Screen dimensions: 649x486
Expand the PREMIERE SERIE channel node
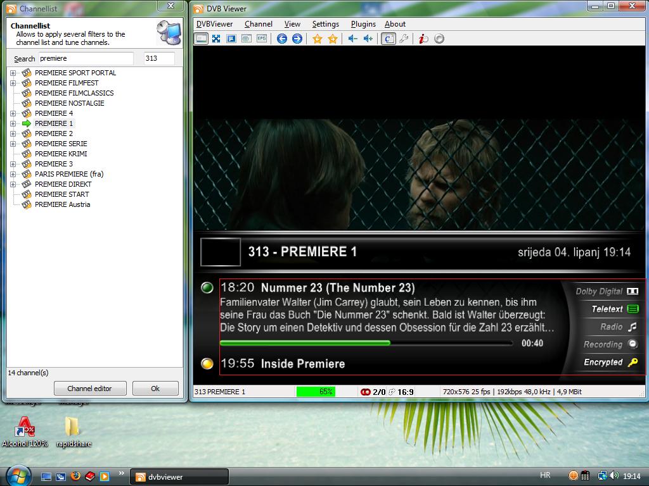pyautogui.click(x=13, y=144)
